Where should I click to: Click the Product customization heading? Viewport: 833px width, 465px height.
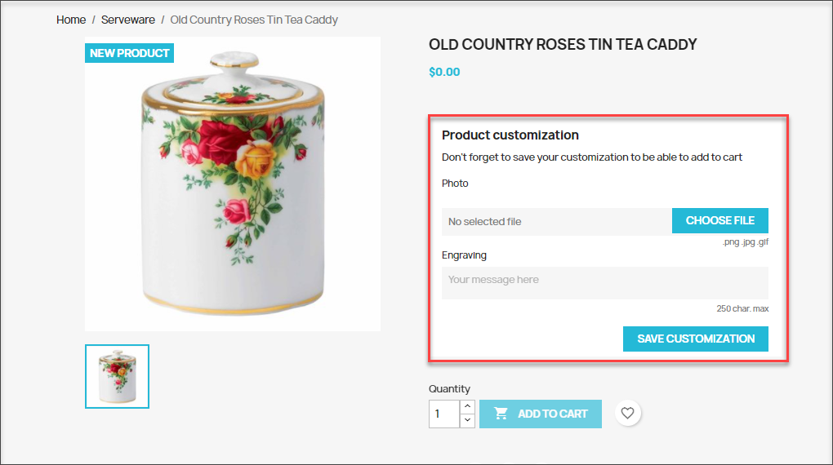coord(510,135)
